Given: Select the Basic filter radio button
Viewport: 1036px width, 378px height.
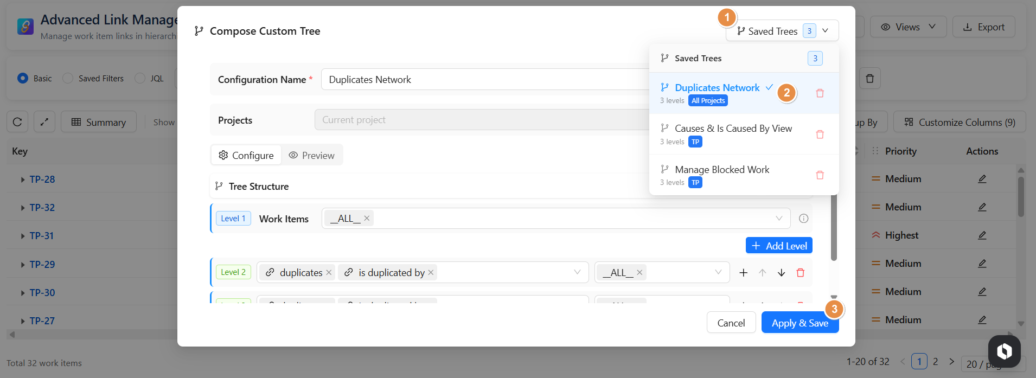Looking at the screenshot, I should [23, 78].
